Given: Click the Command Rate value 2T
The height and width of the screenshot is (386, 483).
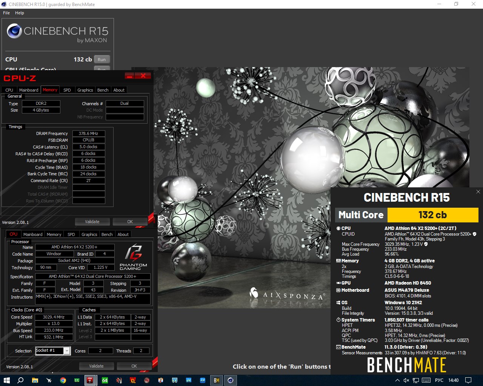Looking at the screenshot, I should 89,181.
